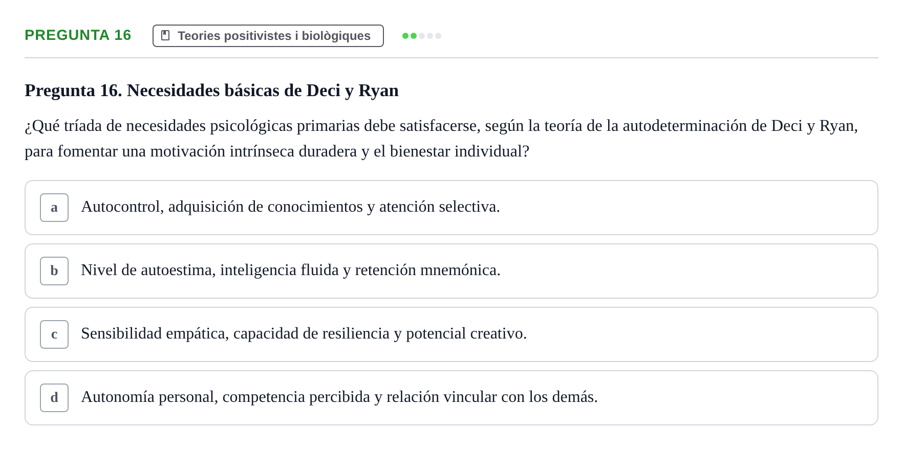This screenshot has width=903, height=451.
Task: Select answer letter box "c"
Action: pyautogui.click(x=54, y=334)
